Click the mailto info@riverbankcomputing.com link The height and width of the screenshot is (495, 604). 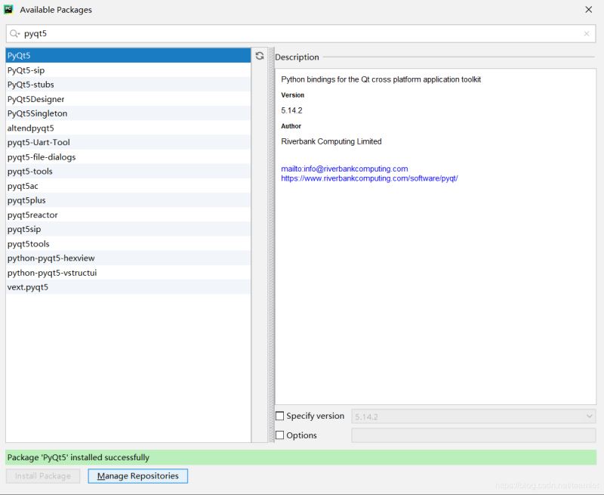point(344,169)
